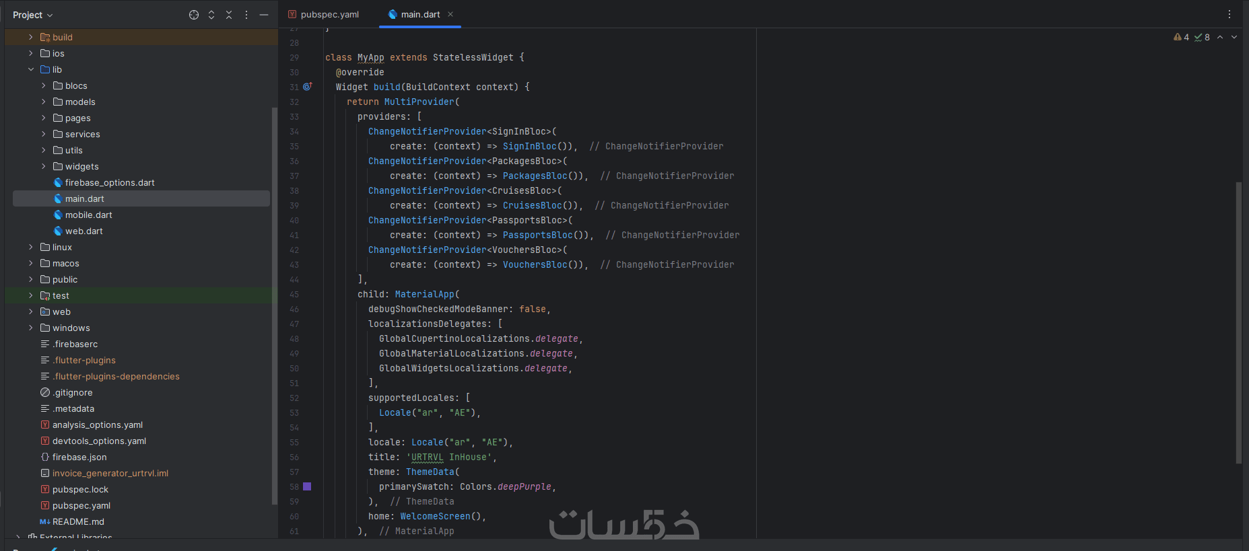Click MyApp class name in code
Screen dimensions: 1249x551
pos(370,57)
